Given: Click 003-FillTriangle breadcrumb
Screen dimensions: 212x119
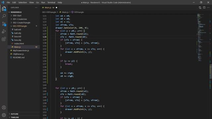Looking at the screenshot, I should (x=49, y=12).
